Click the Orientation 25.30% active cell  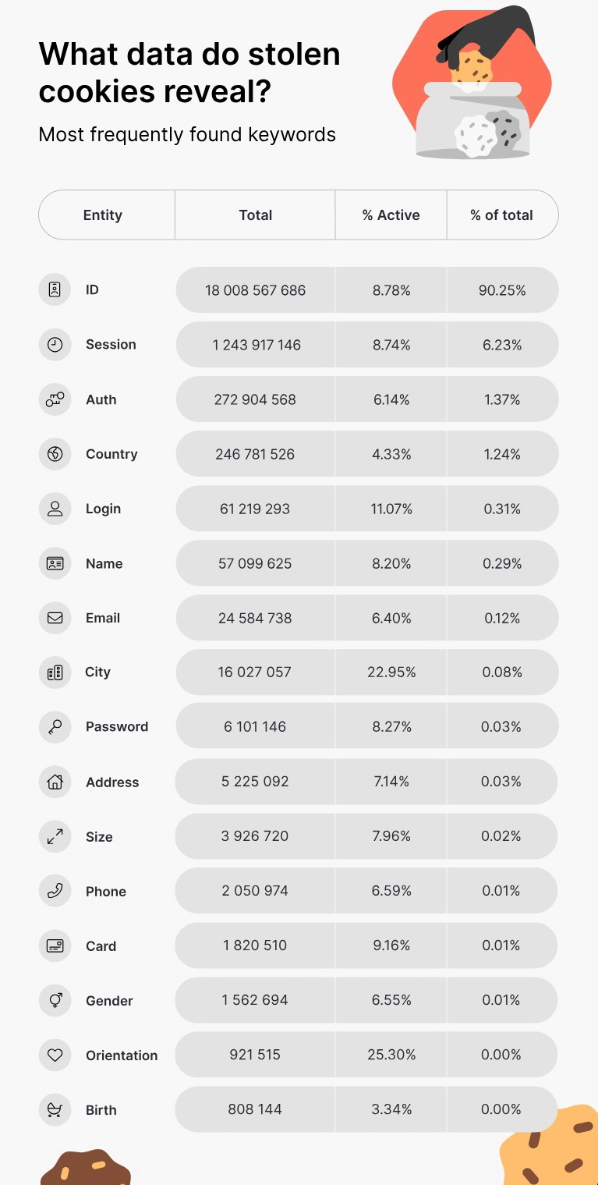(x=391, y=1055)
